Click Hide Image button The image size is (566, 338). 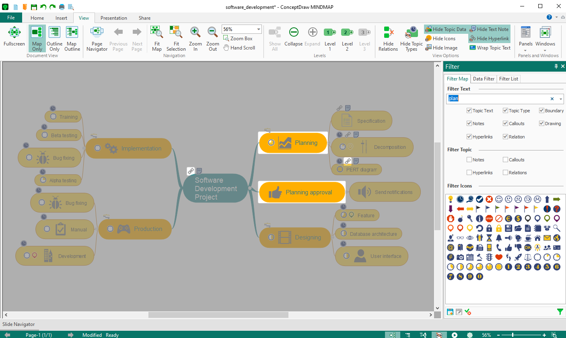pos(441,48)
